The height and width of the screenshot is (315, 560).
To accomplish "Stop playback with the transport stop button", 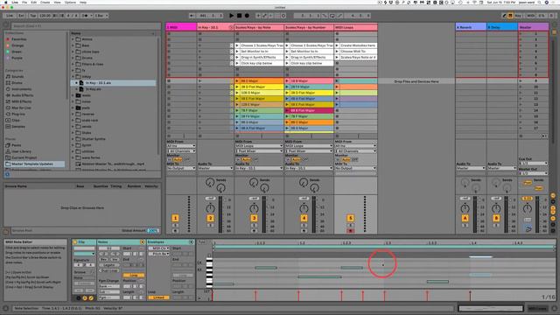I will pyautogui.click(x=239, y=16).
